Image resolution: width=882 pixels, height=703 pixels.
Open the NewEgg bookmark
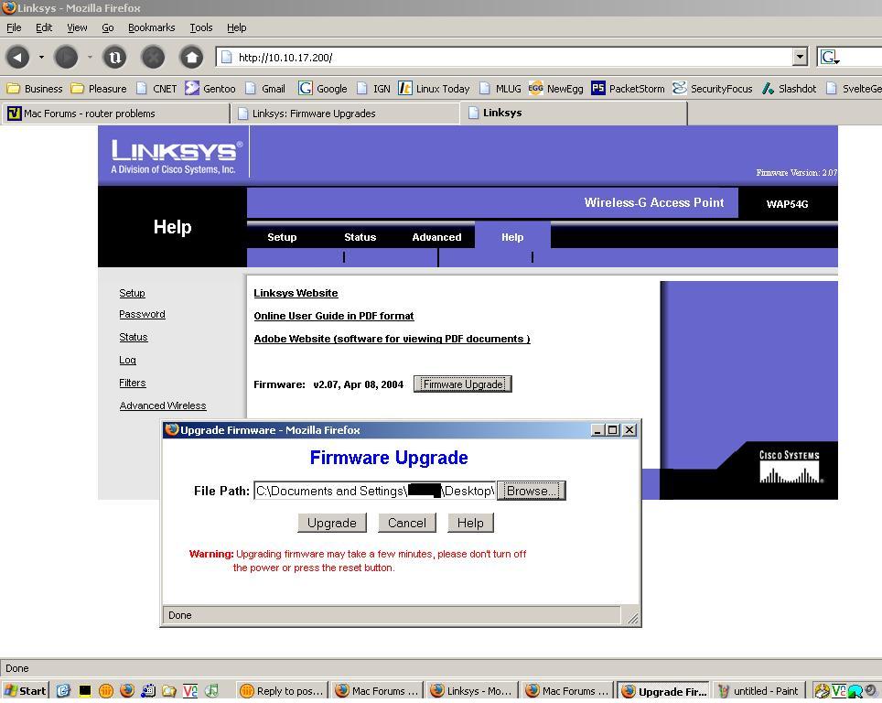(x=555, y=89)
